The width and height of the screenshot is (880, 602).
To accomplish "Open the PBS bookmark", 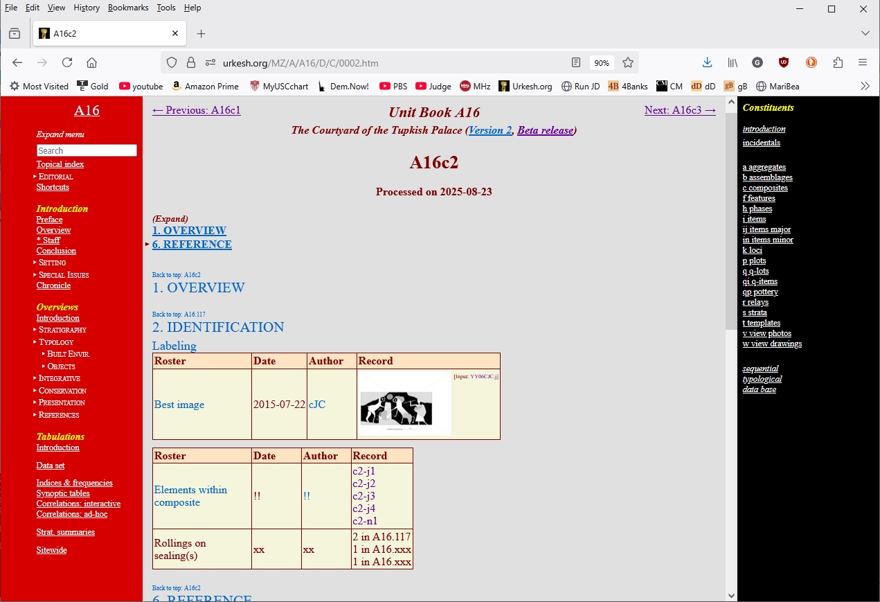I will 393,86.
